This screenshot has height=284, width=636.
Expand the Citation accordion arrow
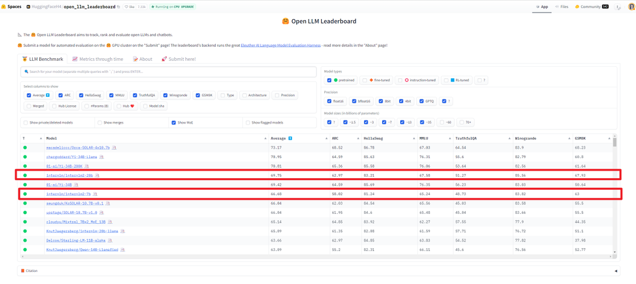click(x=615, y=271)
